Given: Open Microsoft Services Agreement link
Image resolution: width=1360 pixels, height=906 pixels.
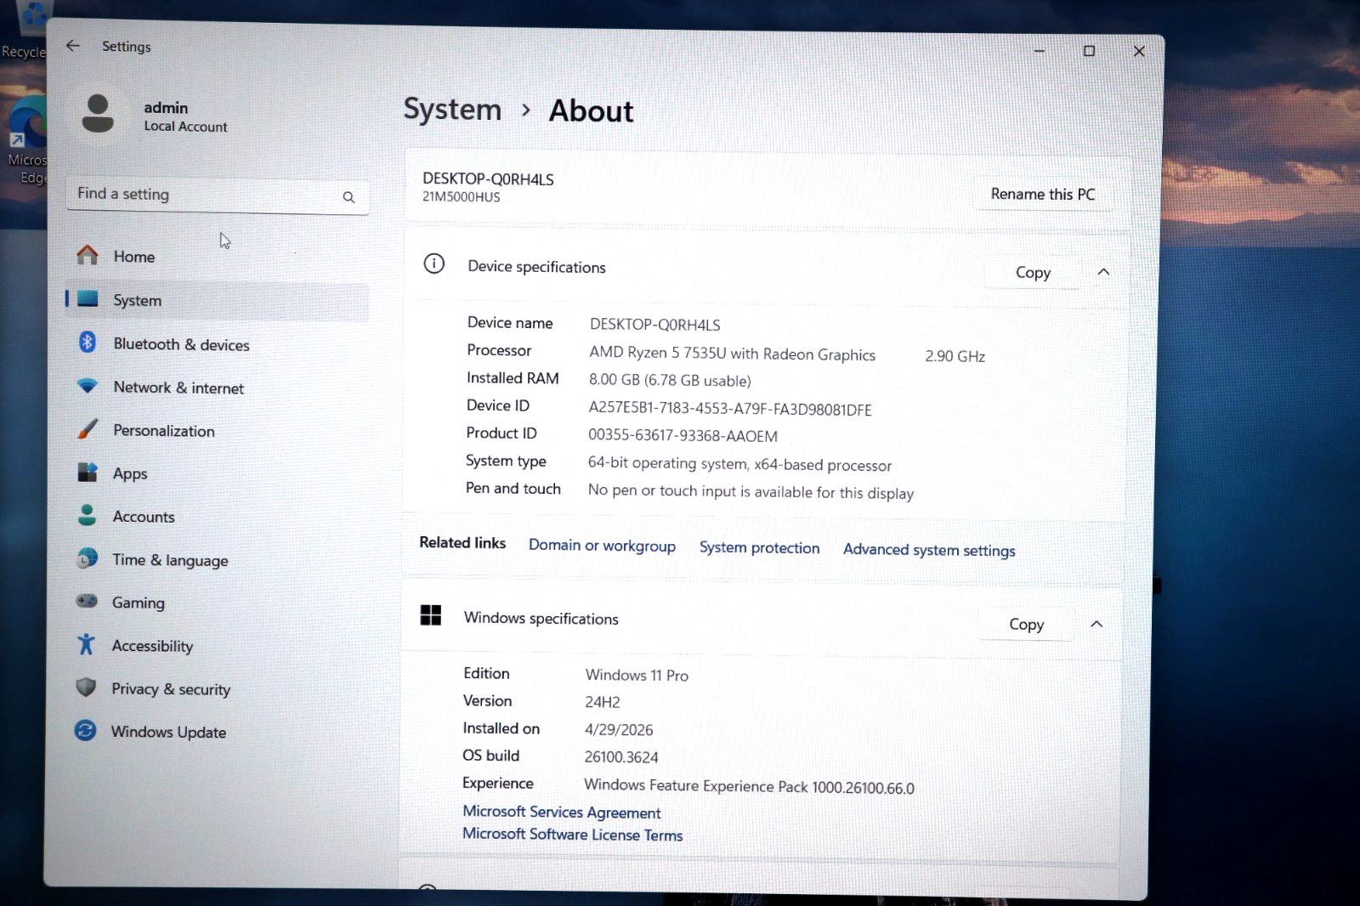Looking at the screenshot, I should tap(561, 812).
